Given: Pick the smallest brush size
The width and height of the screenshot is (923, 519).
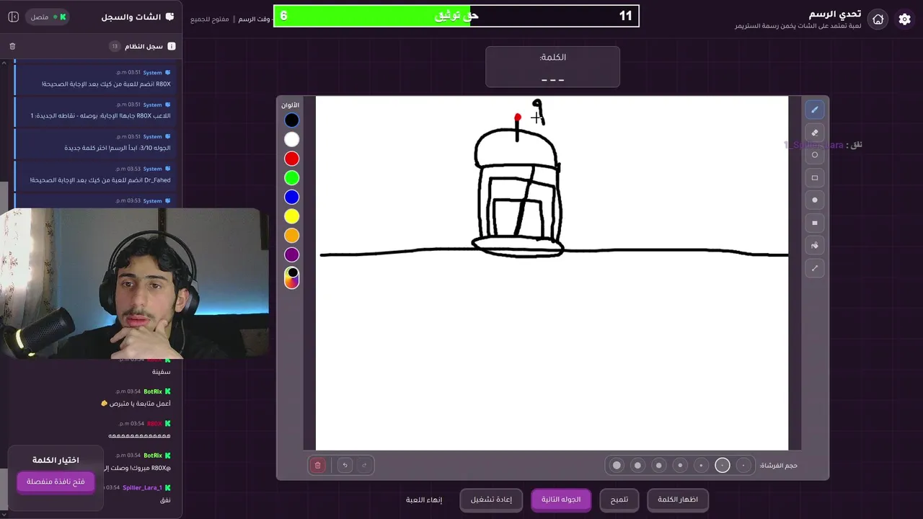Looking at the screenshot, I should coord(743,466).
